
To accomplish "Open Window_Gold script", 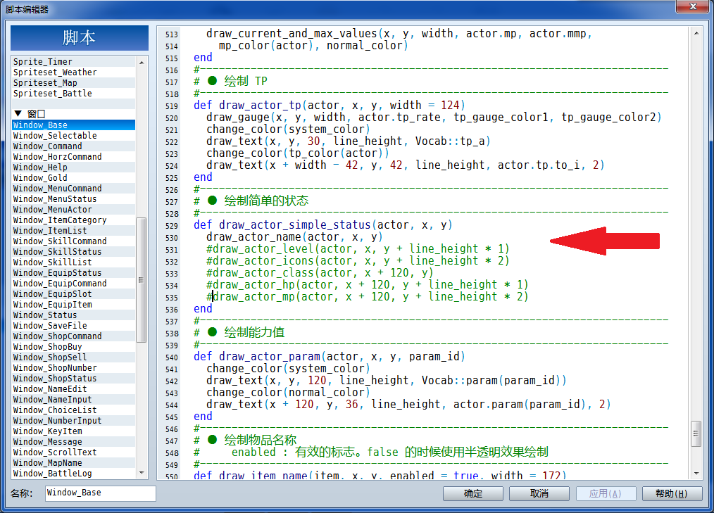I will (x=73, y=177).
